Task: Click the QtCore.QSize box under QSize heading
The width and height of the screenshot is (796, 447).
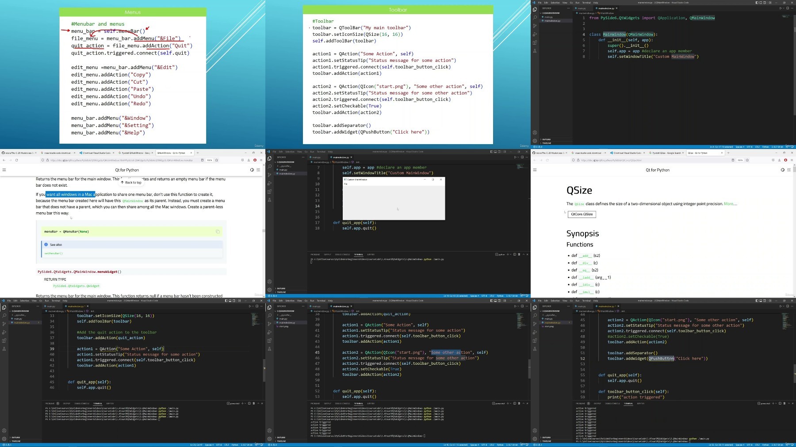Action: (x=582, y=214)
